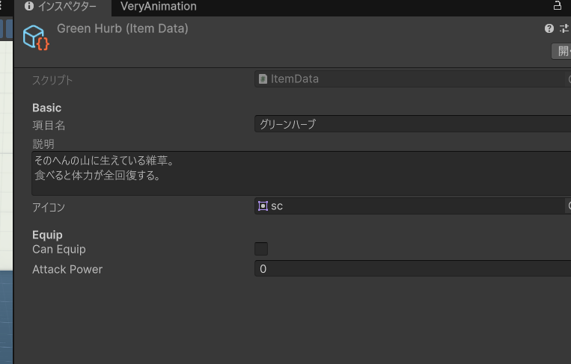Edit the 項目名 field グリーンハーブ

pos(412,124)
